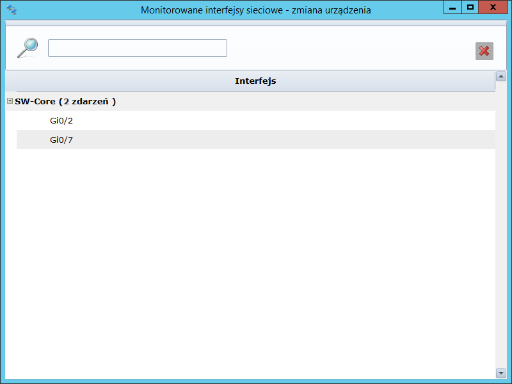Open the application icon system menu
Image resolution: width=512 pixels, height=384 pixels.
[11, 10]
